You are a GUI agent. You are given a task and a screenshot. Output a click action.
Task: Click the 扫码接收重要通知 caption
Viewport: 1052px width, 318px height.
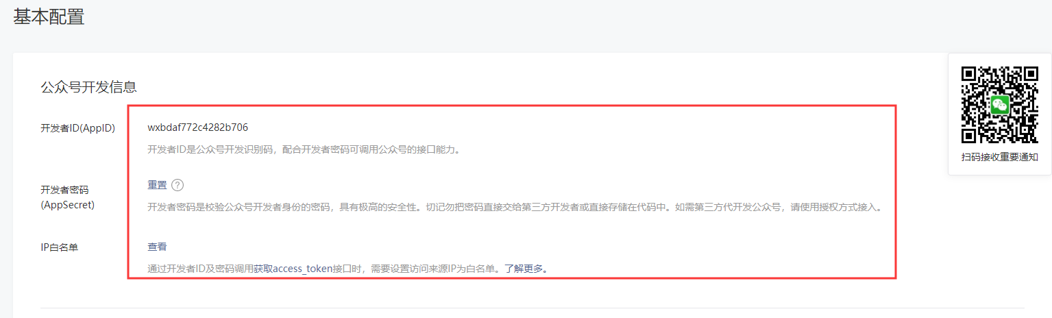(x=1000, y=157)
